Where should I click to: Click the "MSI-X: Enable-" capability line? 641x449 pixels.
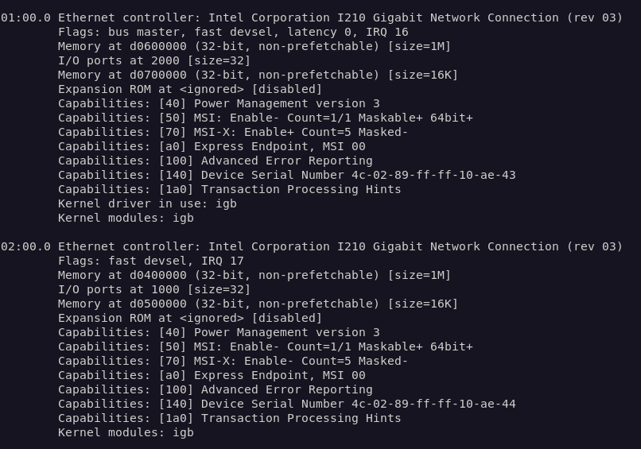coord(232,361)
